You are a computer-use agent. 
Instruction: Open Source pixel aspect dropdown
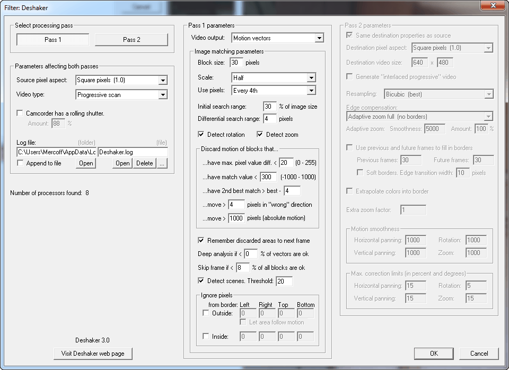click(x=121, y=80)
